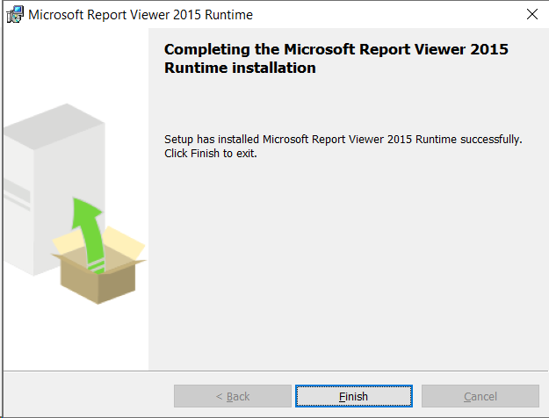Click the grayed-out Back button
Viewport: 549px width, 418px height.
(x=232, y=396)
